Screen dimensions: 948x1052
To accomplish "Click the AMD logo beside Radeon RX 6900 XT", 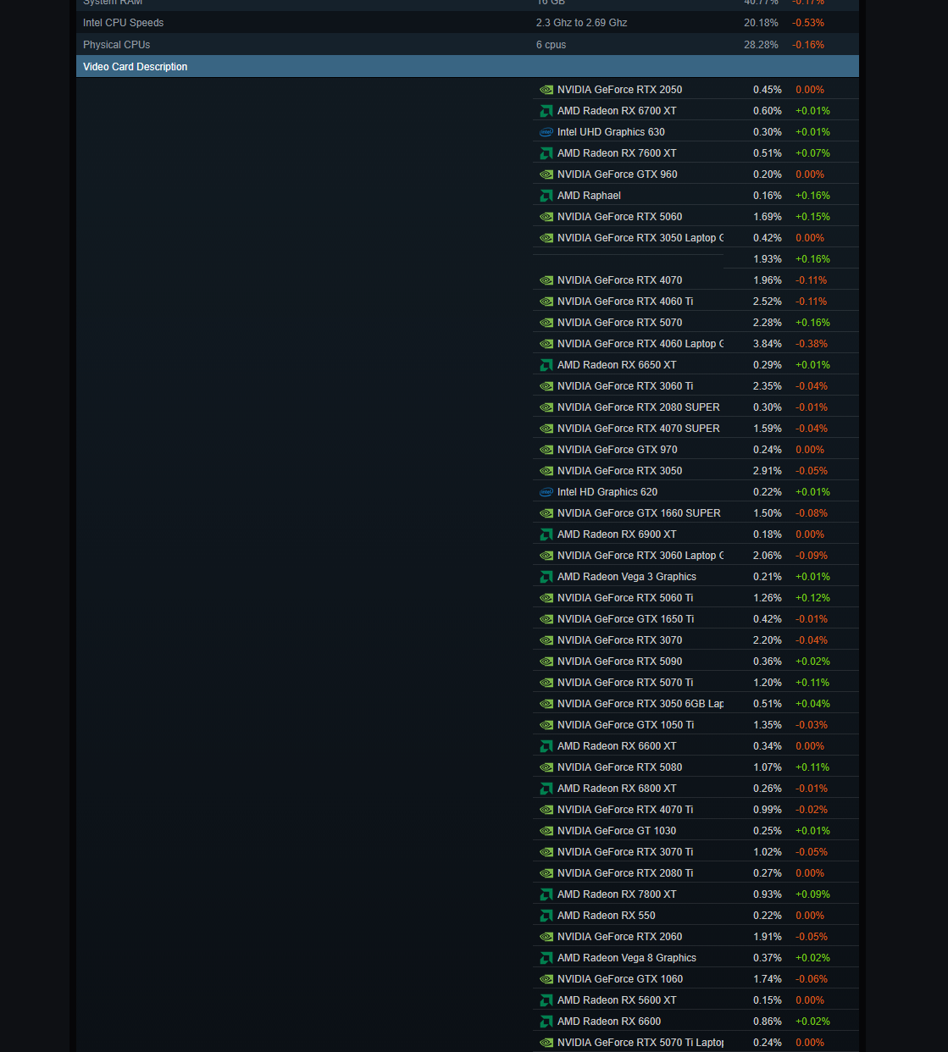I will (x=546, y=534).
